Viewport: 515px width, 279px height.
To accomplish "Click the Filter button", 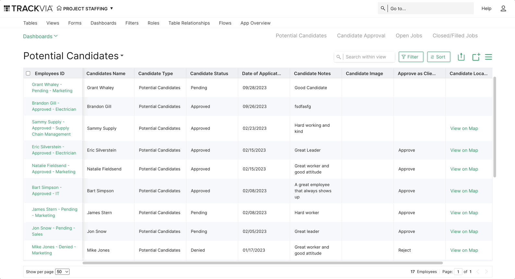I will click(x=411, y=57).
